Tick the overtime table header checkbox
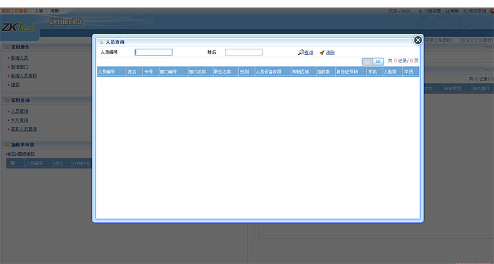 pyautogui.click(x=13, y=164)
